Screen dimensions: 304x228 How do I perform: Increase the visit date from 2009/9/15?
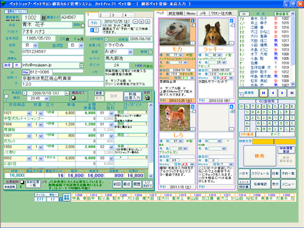click(67, 93)
